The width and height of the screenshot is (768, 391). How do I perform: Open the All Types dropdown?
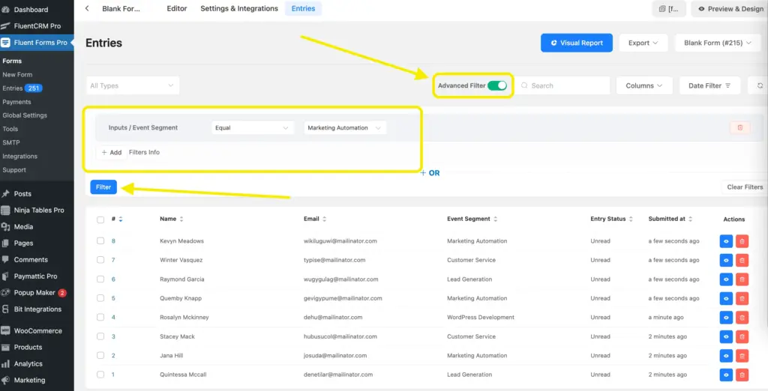point(132,85)
